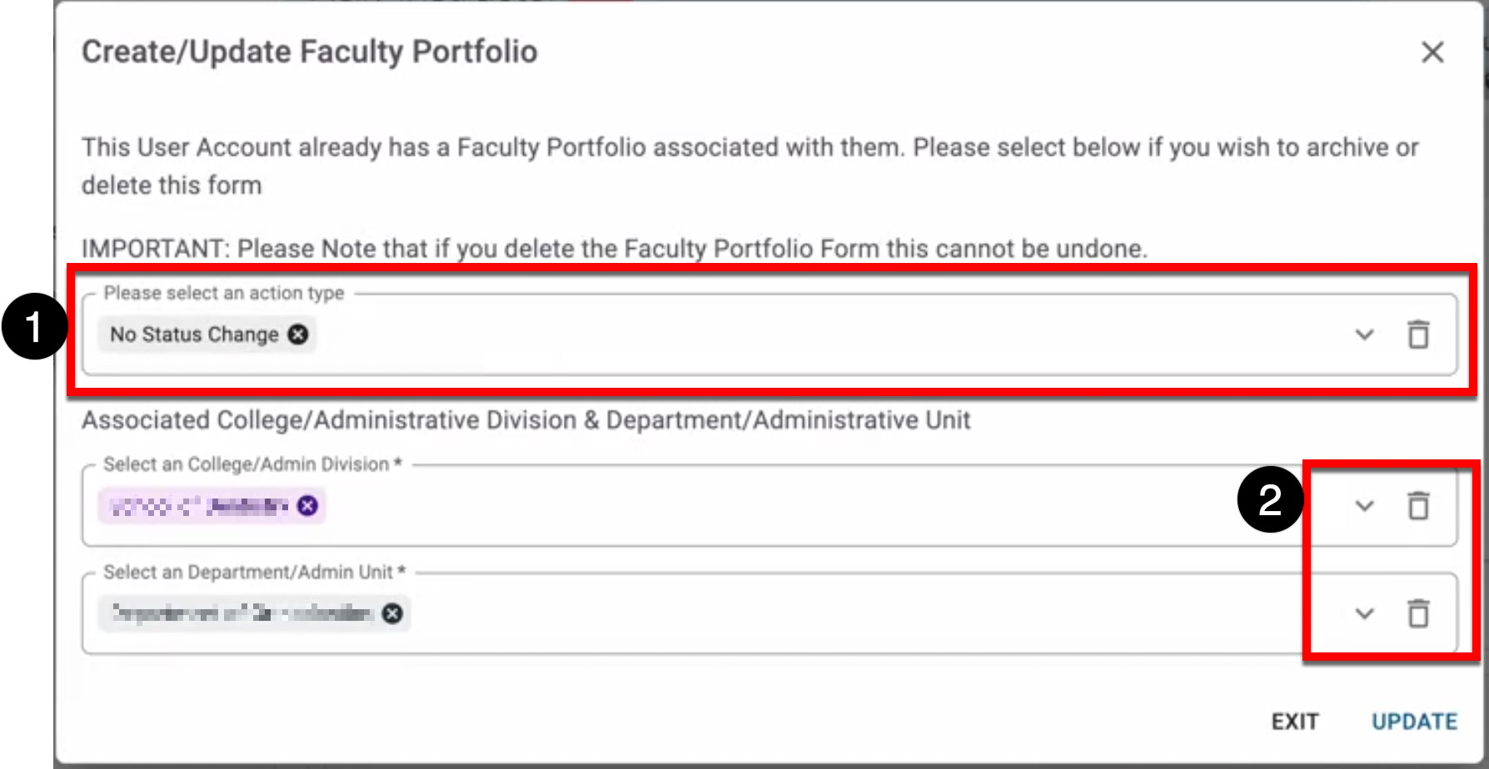The height and width of the screenshot is (769, 1489).
Task: Click trash icon in action type field
Action: pos(1418,335)
